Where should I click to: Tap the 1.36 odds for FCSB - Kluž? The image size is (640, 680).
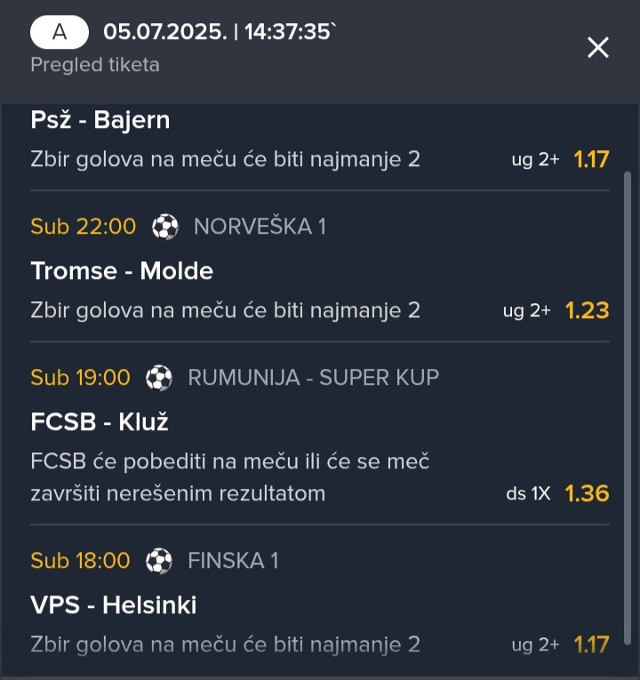pos(587,493)
